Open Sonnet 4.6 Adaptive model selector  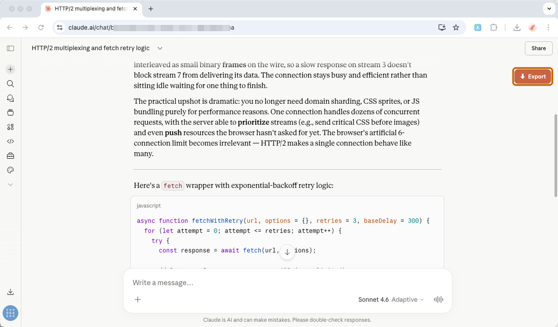point(391,300)
